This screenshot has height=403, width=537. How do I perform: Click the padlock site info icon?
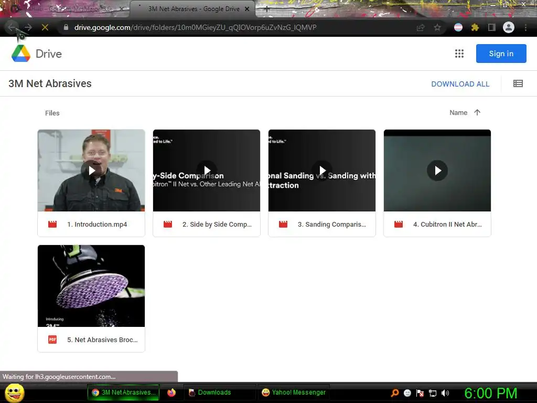(66, 27)
